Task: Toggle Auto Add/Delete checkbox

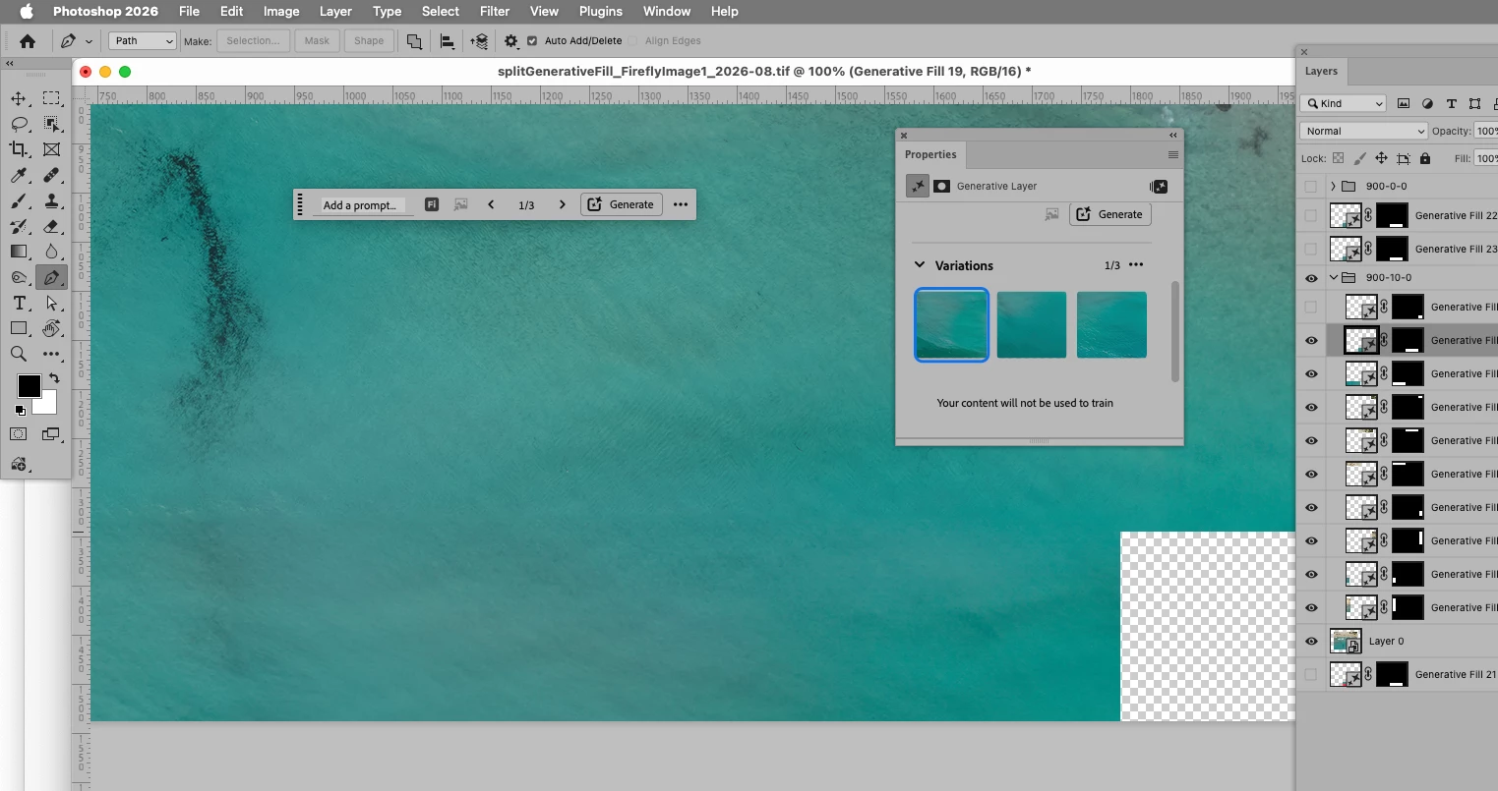Action: click(532, 41)
